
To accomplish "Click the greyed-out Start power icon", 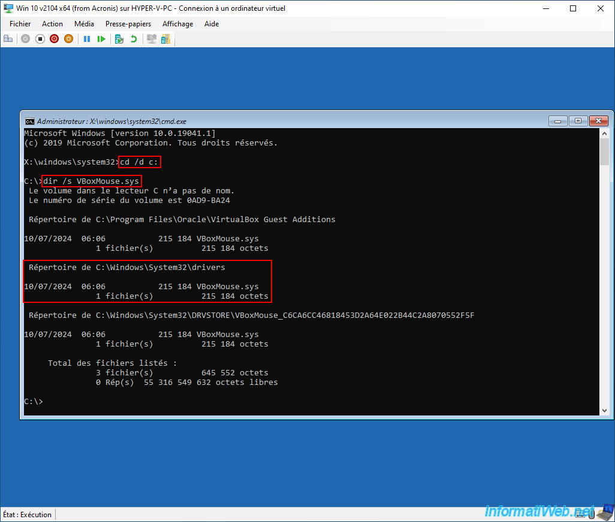I will pyautogui.click(x=26, y=39).
